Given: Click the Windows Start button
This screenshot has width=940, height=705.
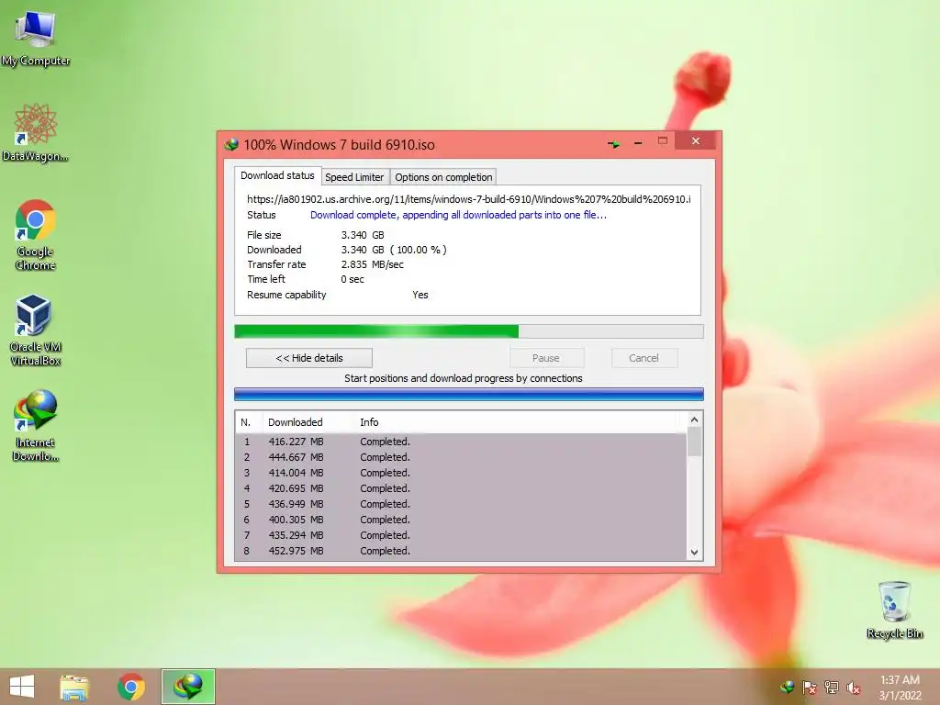Looking at the screenshot, I should coord(22,687).
